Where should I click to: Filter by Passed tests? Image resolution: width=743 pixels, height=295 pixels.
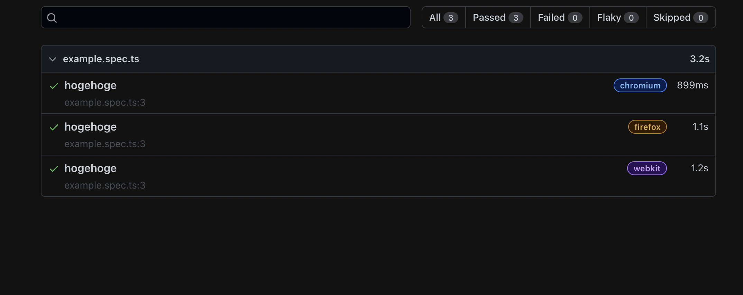click(x=497, y=18)
